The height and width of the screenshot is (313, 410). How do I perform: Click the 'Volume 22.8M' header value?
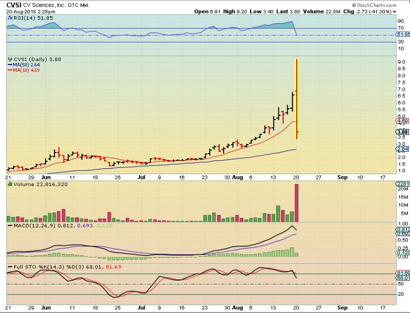tap(322, 12)
